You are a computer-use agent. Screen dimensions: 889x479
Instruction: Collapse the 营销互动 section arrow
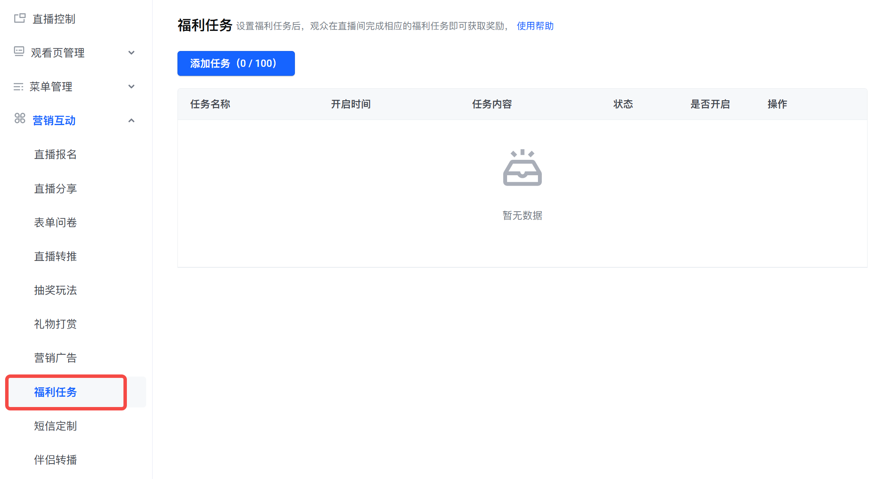[x=132, y=121]
